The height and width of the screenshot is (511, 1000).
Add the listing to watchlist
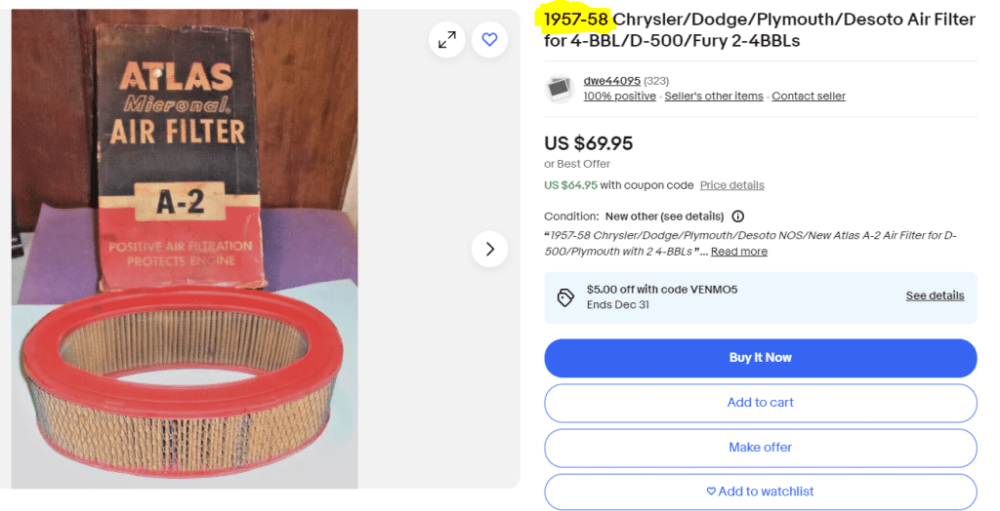[760, 491]
